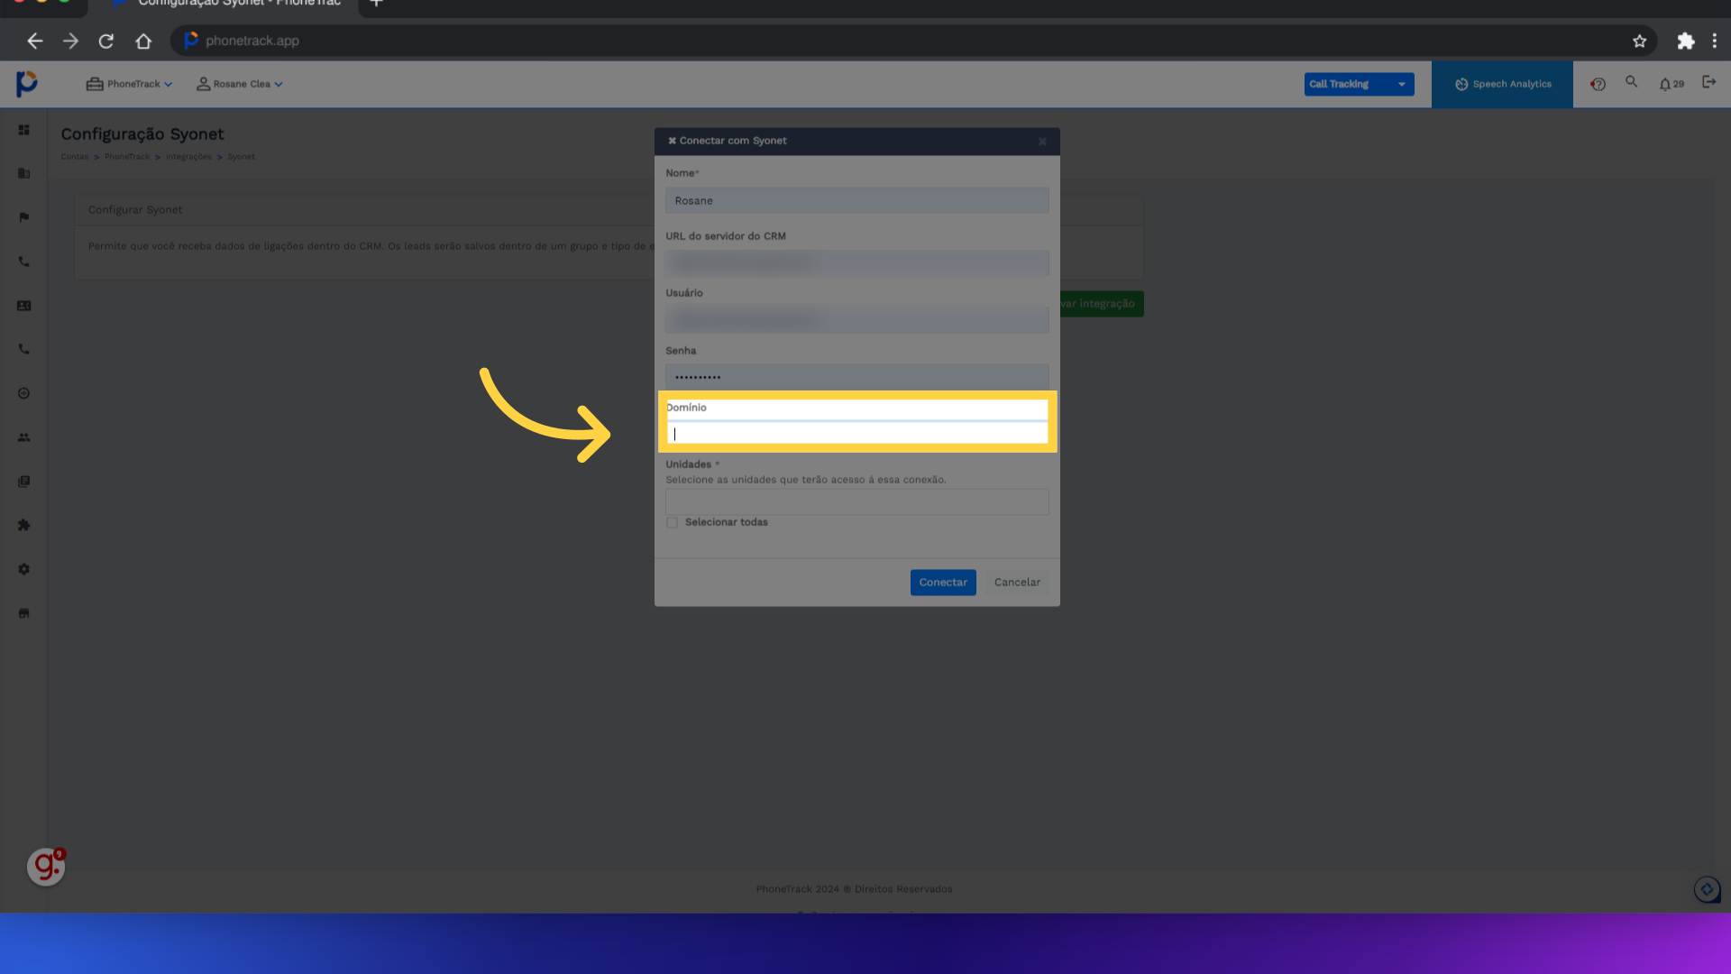Image resolution: width=1731 pixels, height=974 pixels.
Task: Open the contact card sidebar icon
Action: click(x=24, y=306)
